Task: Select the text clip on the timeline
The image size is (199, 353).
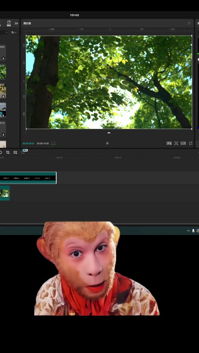Action: click(28, 178)
